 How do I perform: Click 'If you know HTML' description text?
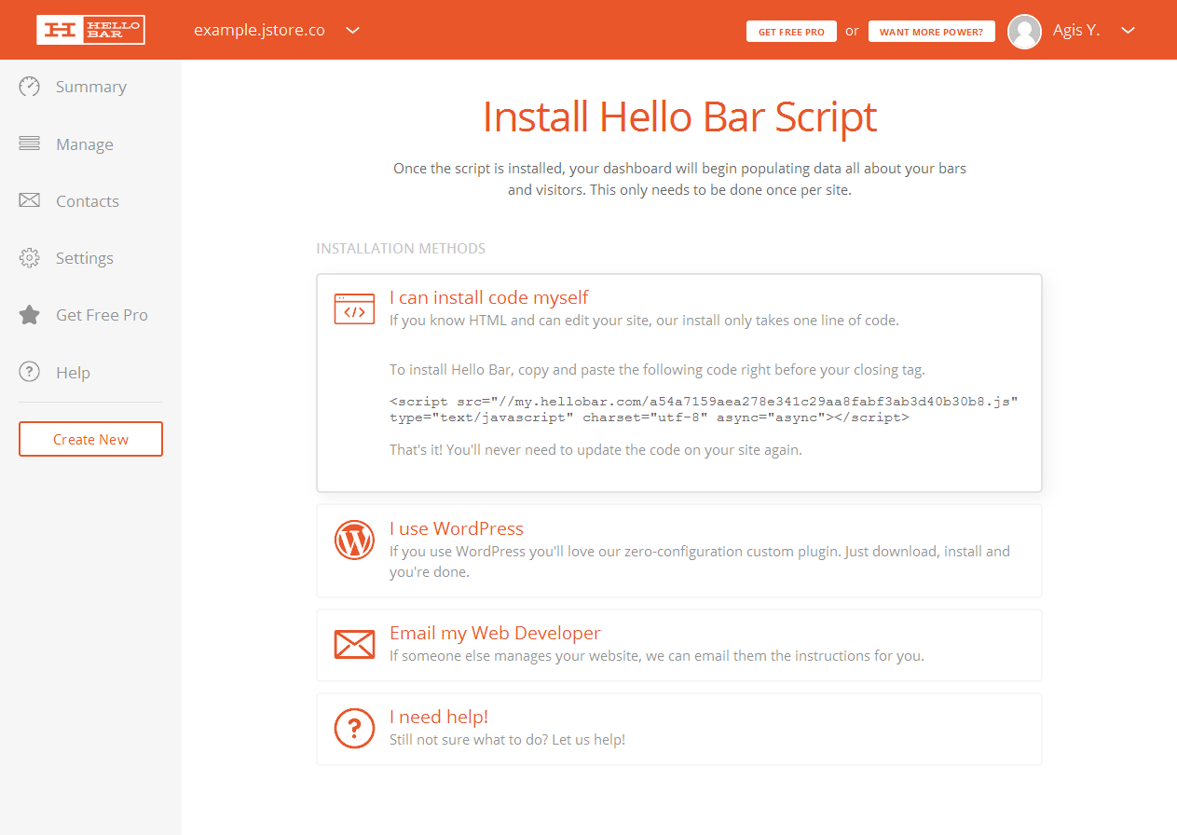(644, 320)
